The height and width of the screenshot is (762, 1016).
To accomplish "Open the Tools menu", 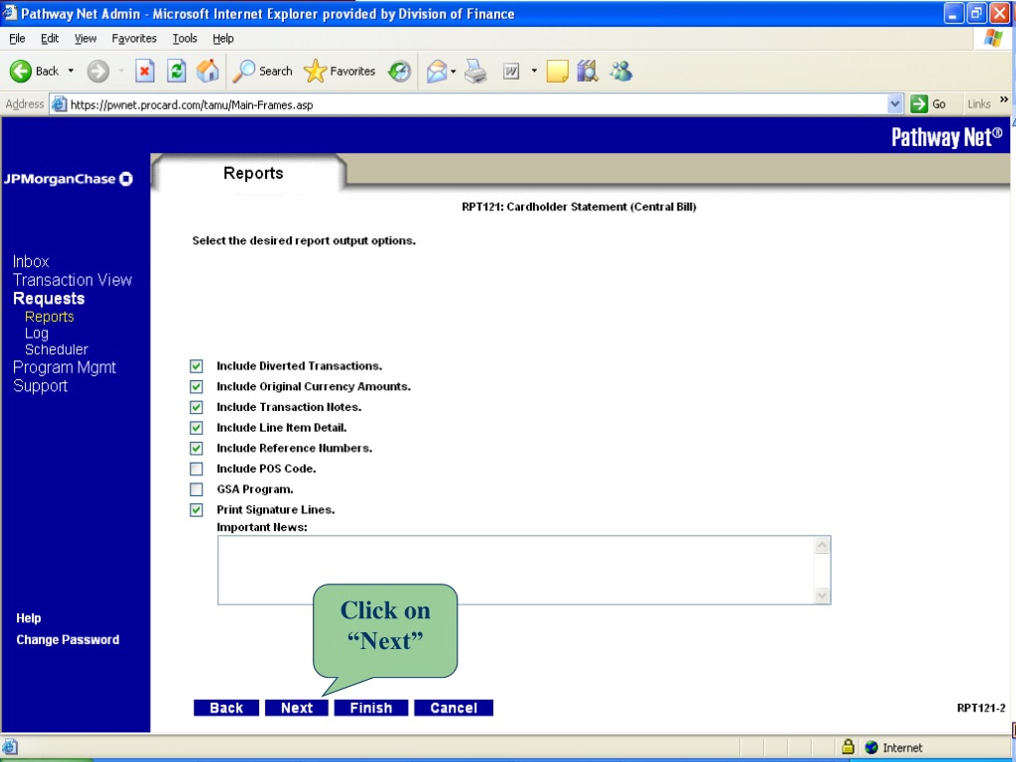I will (185, 38).
